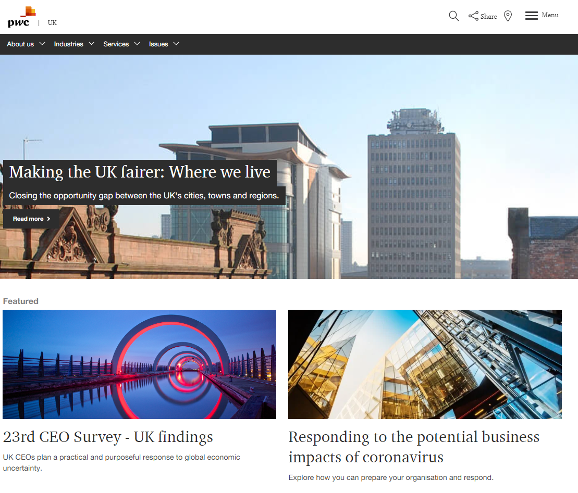578x493 pixels.
Task: Open coronavirus business impacts article link
Action: (414, 447)
